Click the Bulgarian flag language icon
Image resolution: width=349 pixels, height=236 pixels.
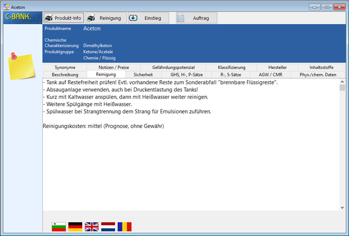click(x=59, y=227)
